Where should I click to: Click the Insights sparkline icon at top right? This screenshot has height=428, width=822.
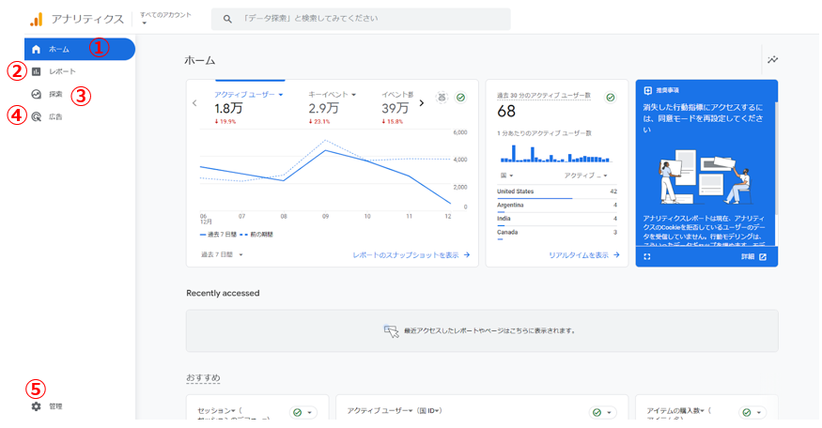(772, 60)
